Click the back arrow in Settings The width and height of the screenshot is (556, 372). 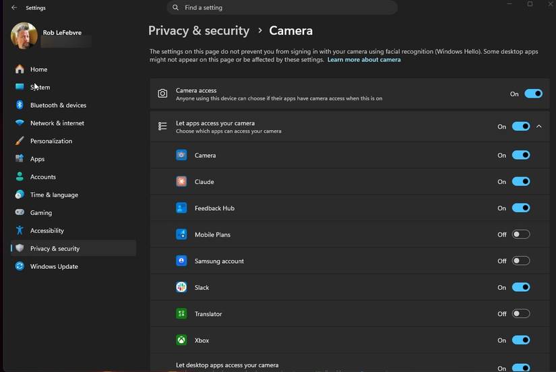pyautogui.click(x=14, y=7)
